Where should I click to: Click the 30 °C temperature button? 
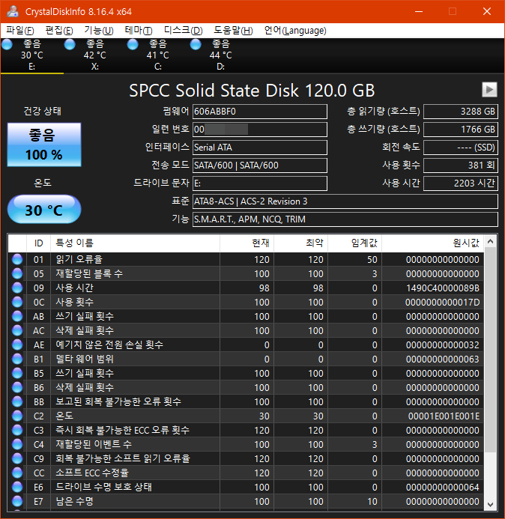coord(44,209)
